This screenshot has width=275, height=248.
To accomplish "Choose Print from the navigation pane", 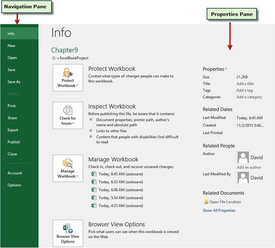I will click(x=12, y=106).
